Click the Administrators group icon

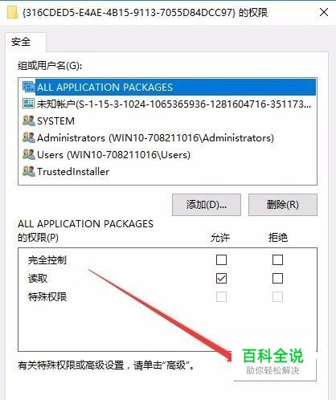coord(28,137)
